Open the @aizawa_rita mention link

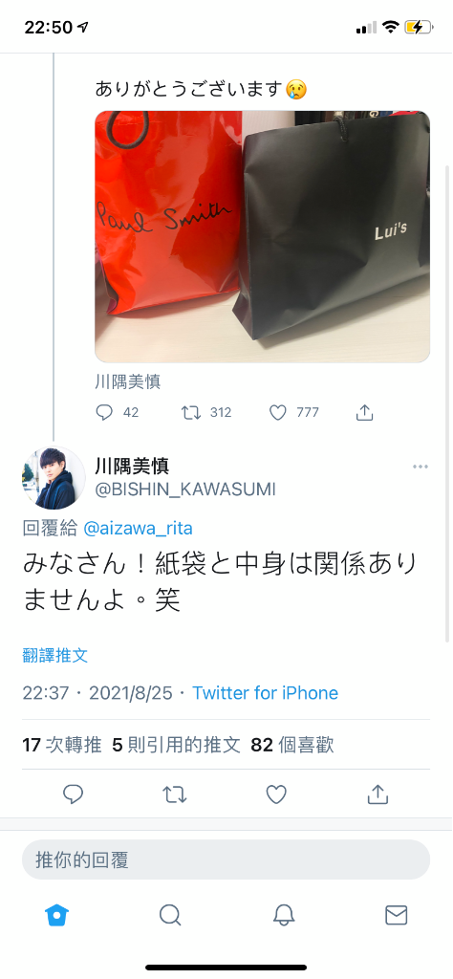tap(138, 529)
